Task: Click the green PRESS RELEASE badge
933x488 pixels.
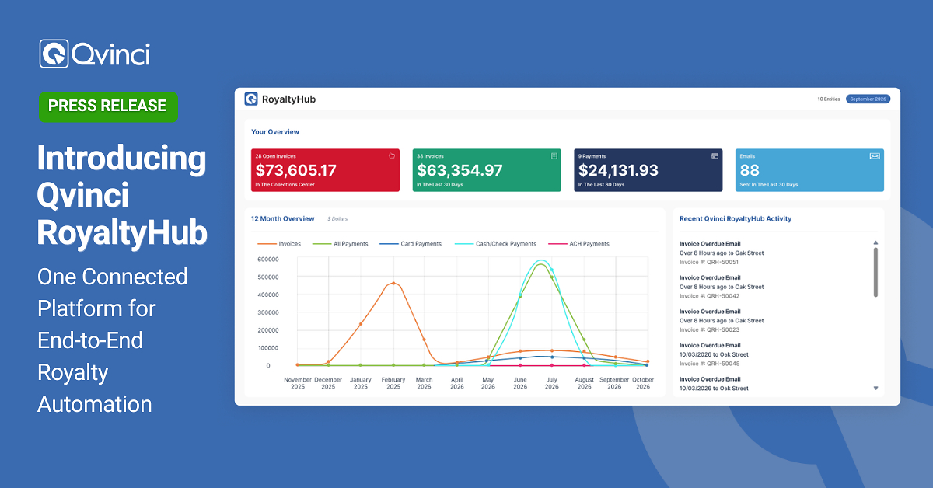Action: click(x=108, y=106)
